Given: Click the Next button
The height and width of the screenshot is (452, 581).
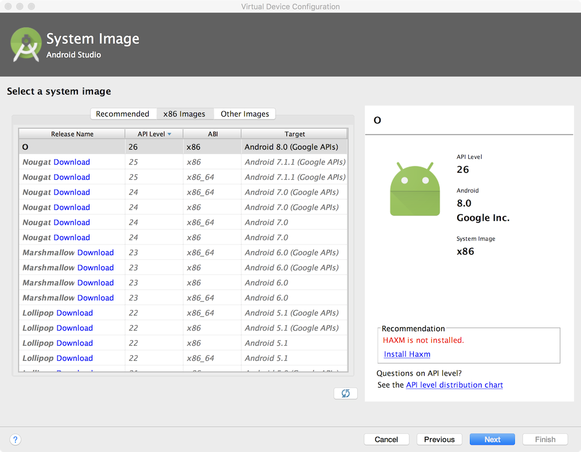Looking at the screenshot, I should click(492, 439).
